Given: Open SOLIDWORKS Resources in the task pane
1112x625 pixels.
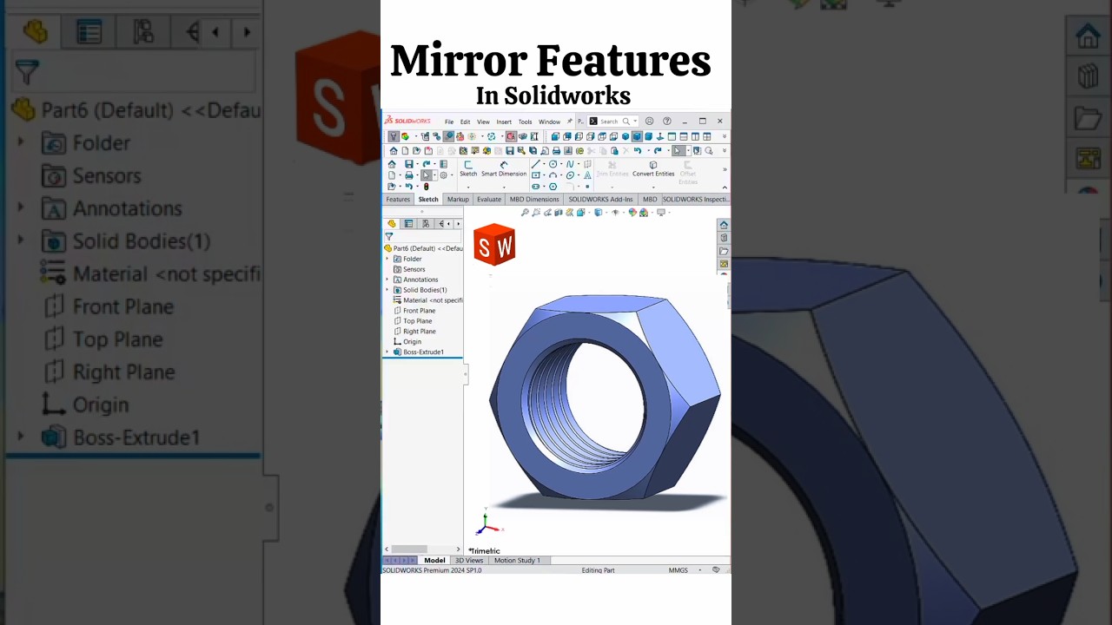Looking at the screenshot, I should (724, 225).
